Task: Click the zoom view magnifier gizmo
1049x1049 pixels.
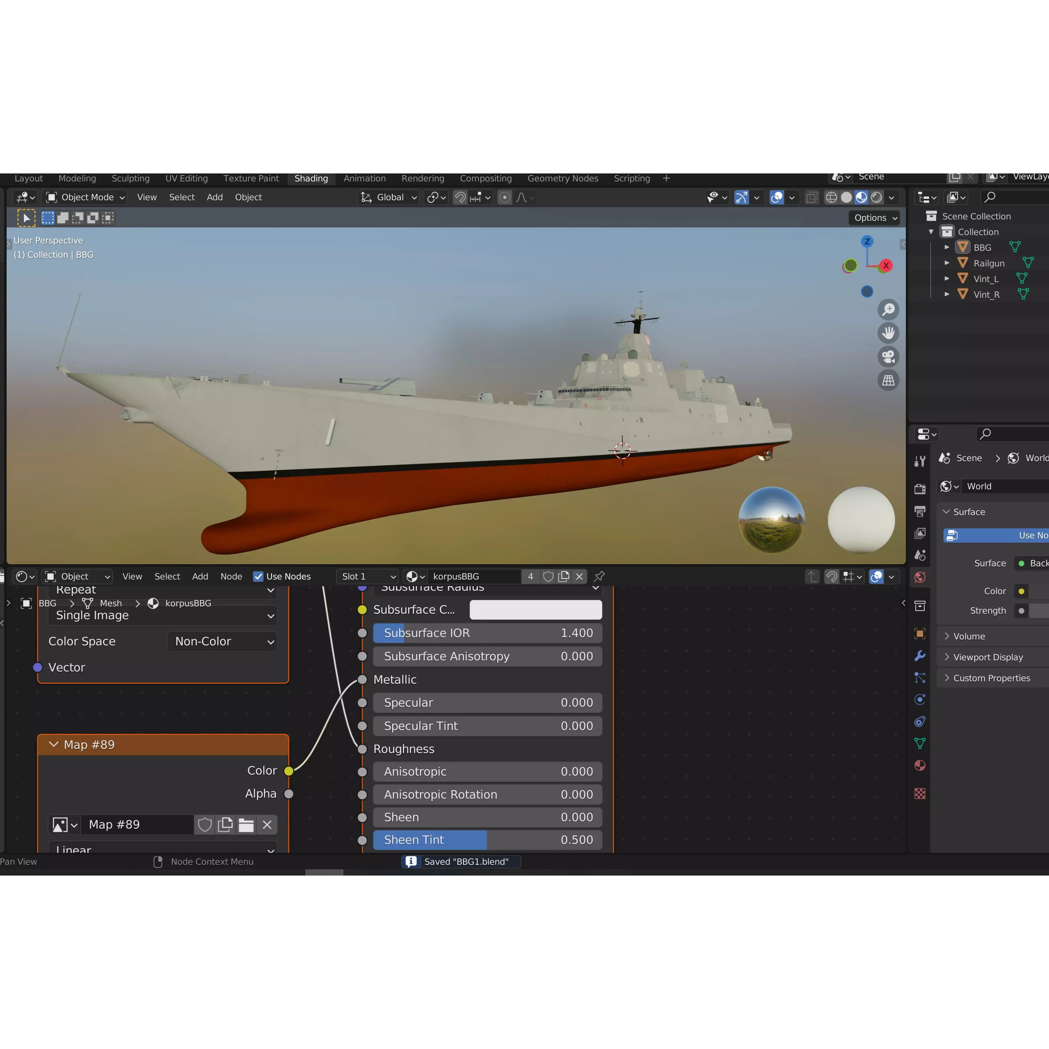Action: [888, 310]
